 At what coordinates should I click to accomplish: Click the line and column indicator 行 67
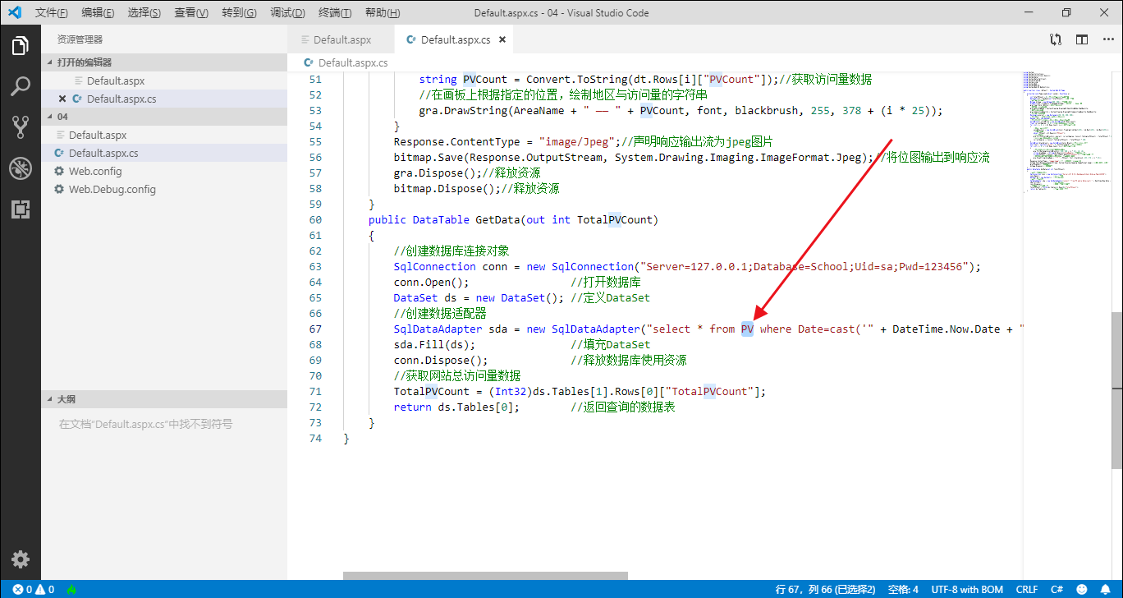[x=825, y=589]
